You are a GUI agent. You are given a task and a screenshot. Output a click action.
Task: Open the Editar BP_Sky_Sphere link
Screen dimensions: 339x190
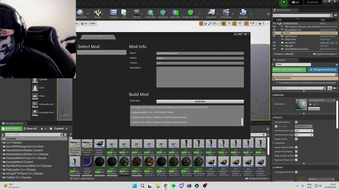[x=329, y=43]
